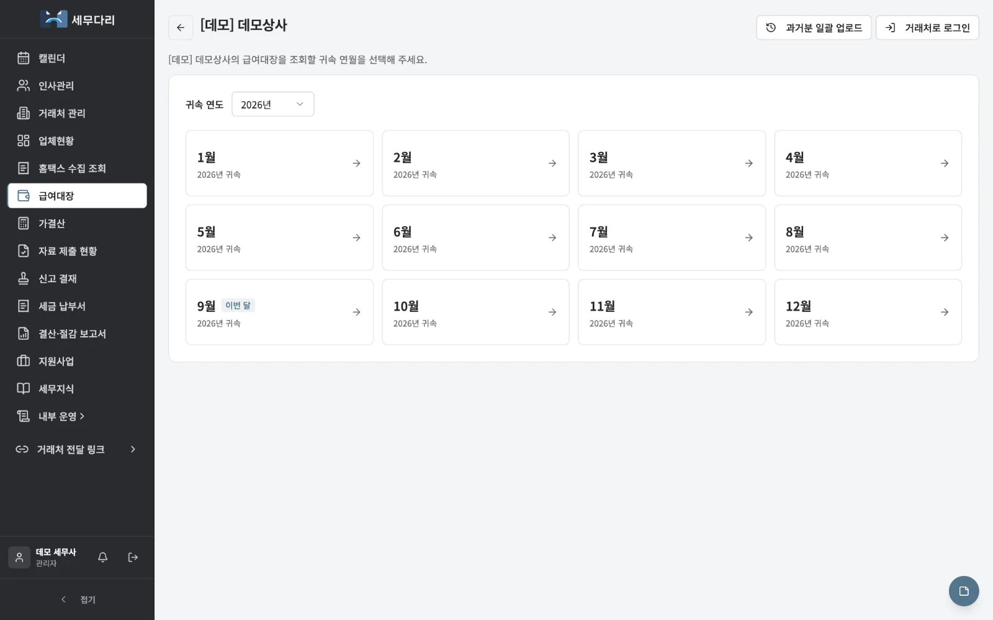Click the 지원사업 briefcase icon

[24, 361]
